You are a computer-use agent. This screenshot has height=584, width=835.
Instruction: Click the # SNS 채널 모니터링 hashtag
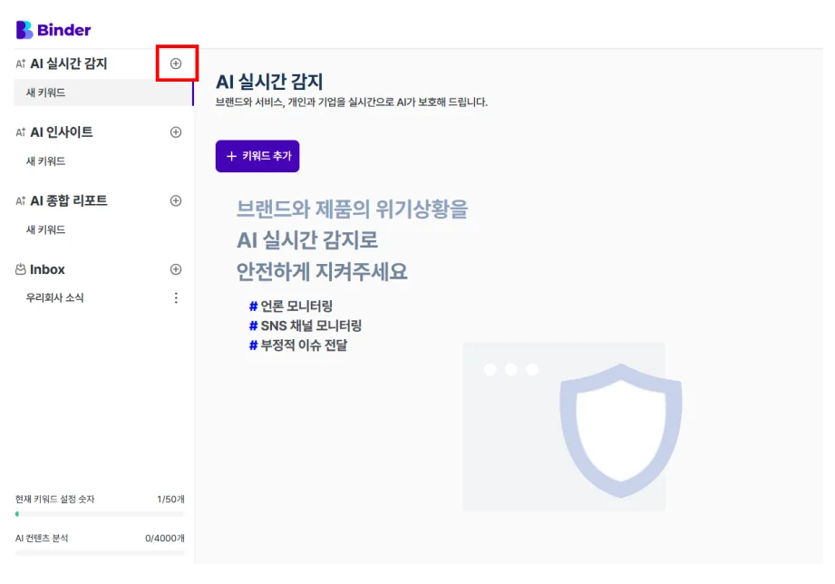(x=306, y=326)
